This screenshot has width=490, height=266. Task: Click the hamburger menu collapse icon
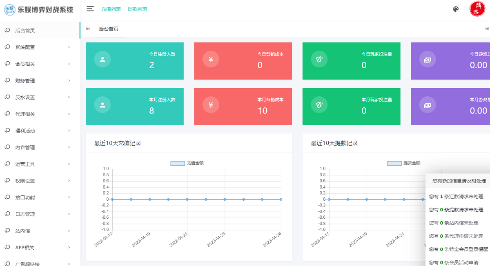tap(90, 9)
